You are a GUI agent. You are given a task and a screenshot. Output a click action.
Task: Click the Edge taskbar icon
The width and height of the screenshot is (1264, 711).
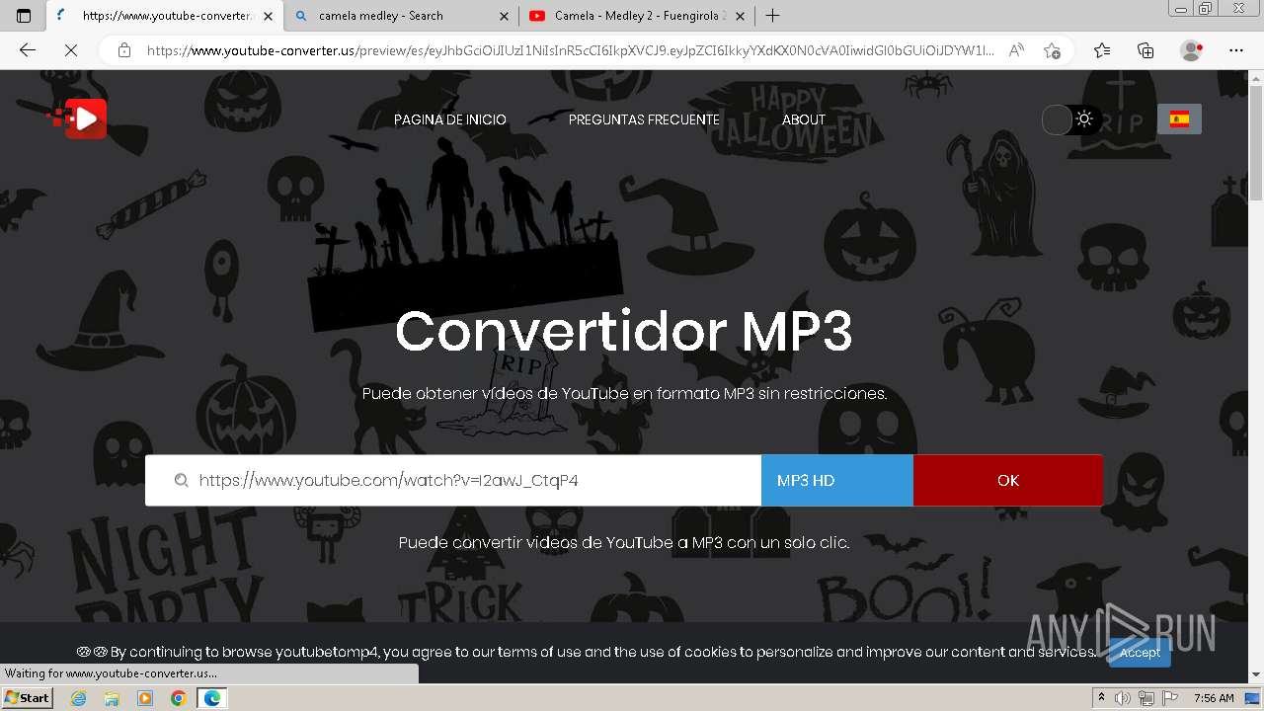(x=212, y=698)
